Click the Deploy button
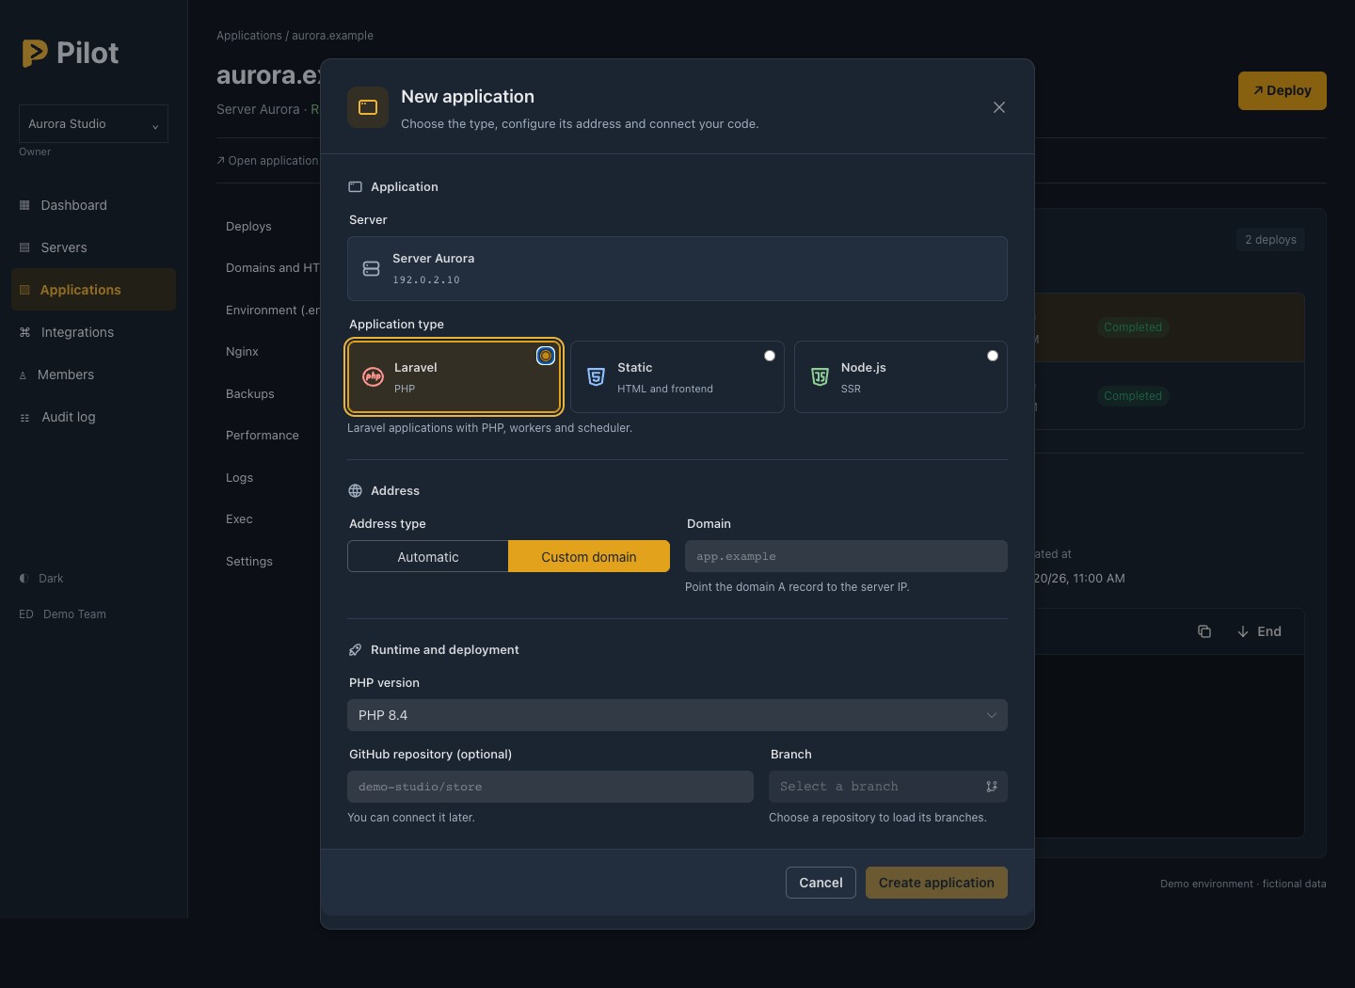The image size is (1355, 988). [x=1282, y=90]
